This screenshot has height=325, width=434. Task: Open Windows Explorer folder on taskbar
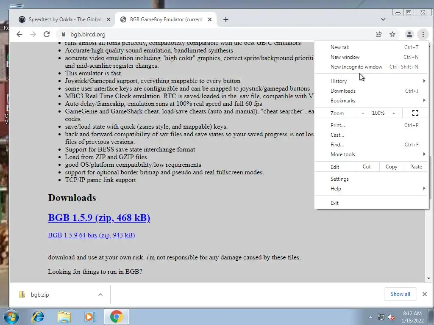pos(64,317)
